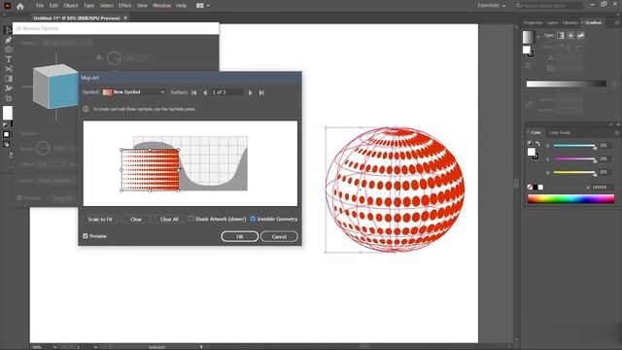
Task: Open the Color panel options menu icon
Action: (617, 132)
